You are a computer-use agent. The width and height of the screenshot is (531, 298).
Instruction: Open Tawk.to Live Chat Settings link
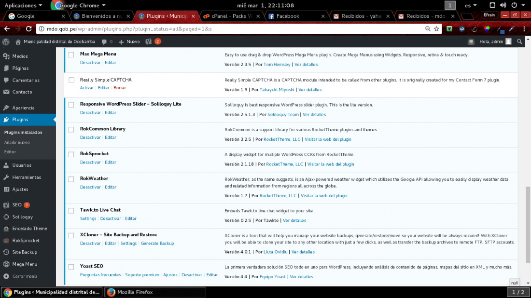(88, 218)
